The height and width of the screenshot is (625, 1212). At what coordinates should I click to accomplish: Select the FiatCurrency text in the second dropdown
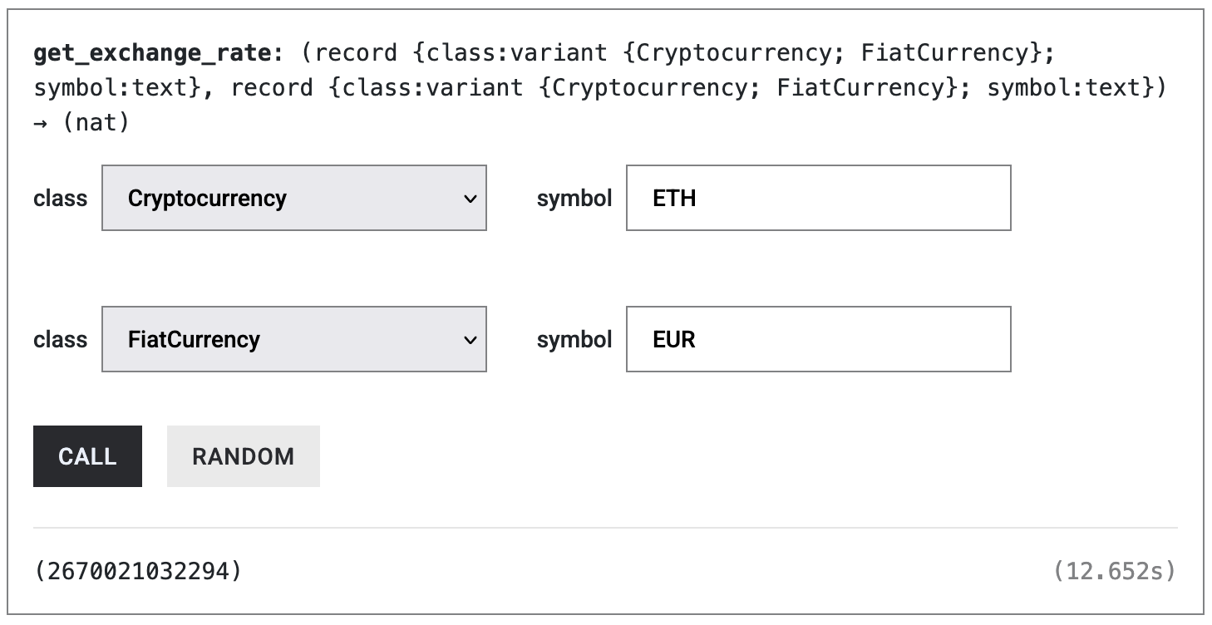click(195, 339)
